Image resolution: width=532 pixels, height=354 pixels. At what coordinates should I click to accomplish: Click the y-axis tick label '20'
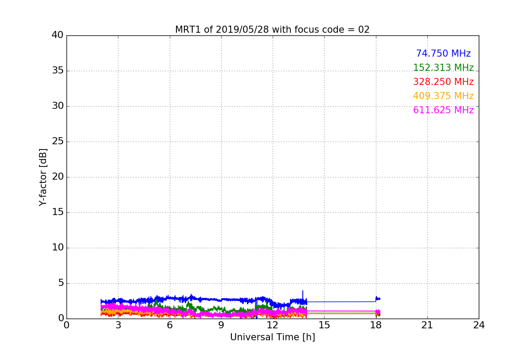(58, 177)
